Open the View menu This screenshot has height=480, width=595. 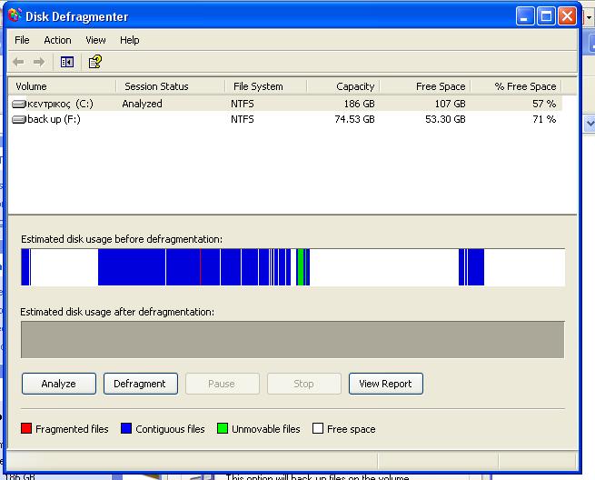(x=95, y=40)
